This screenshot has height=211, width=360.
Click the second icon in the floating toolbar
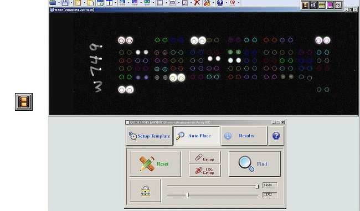(x=313, y=5)
